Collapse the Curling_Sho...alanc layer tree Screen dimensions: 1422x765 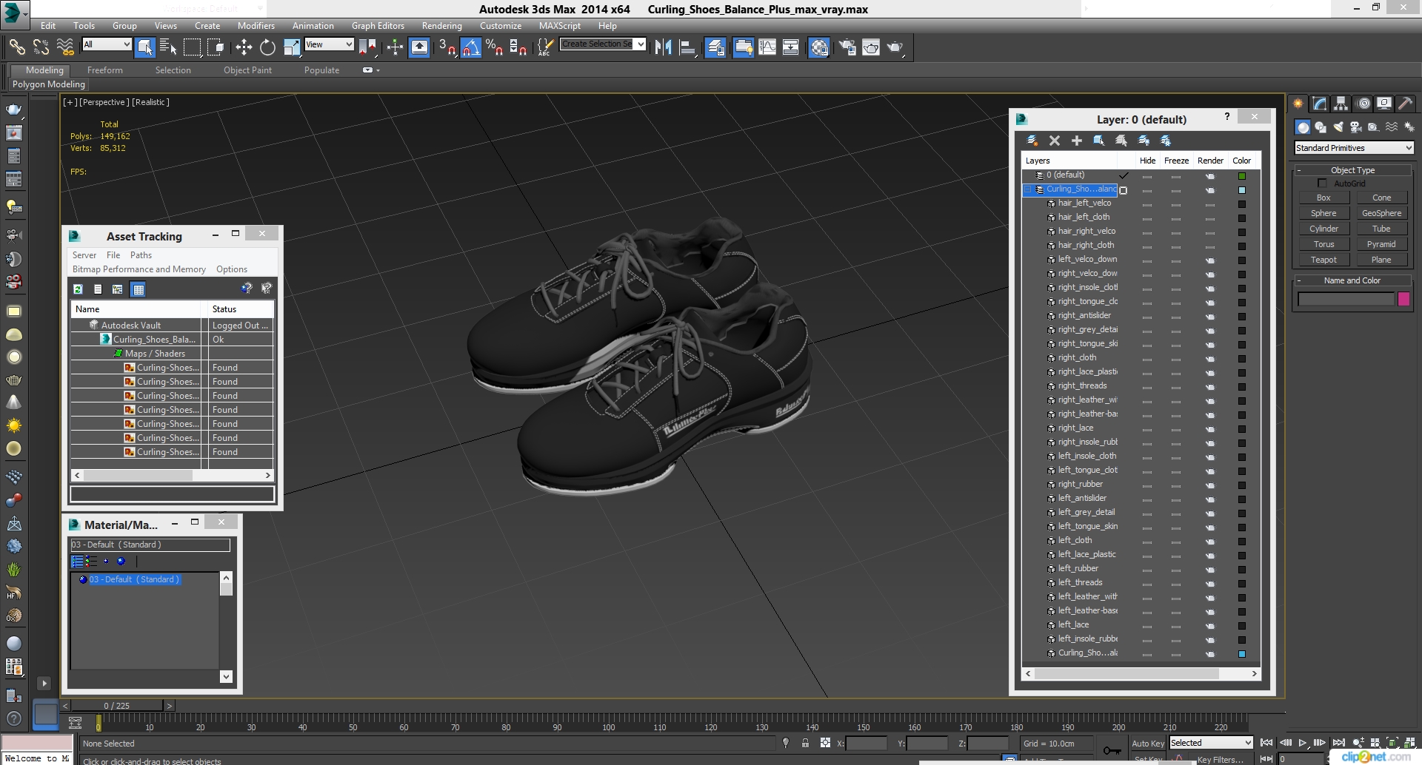(x=1028, y=189)
